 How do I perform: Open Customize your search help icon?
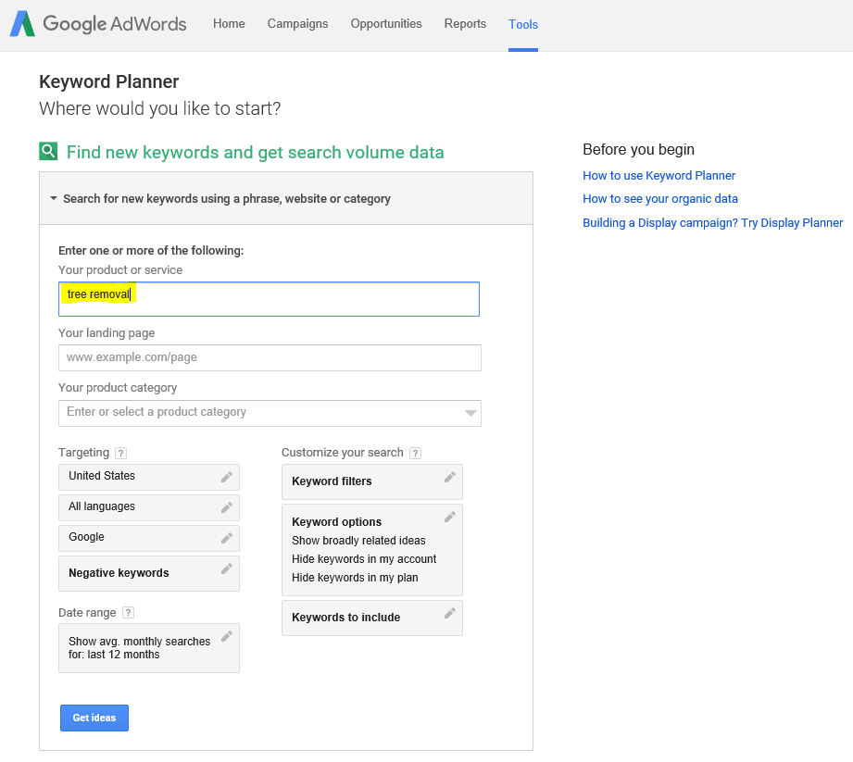pyautogui.click(x=416, y=453)
